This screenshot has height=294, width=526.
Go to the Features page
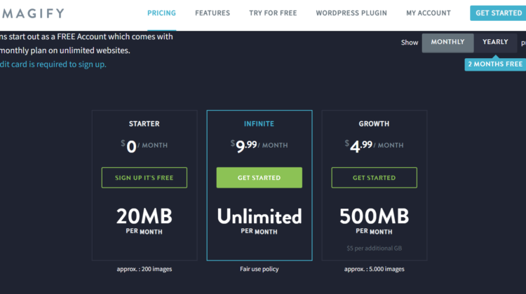pos(212,13)
